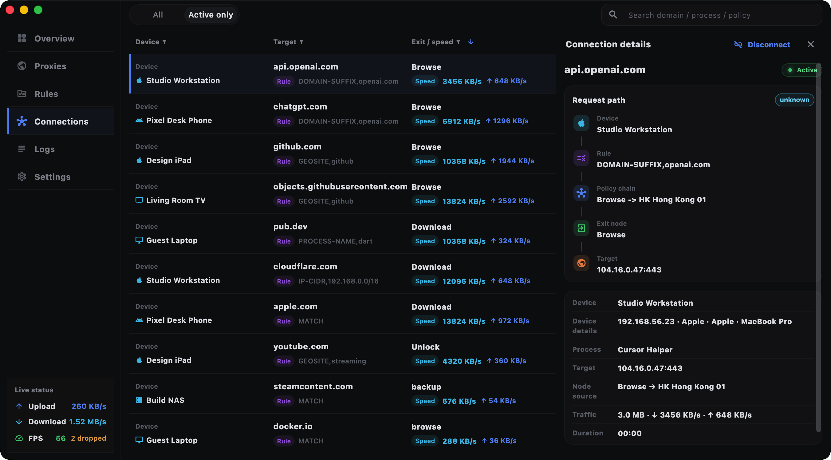Click the FPS gauge icon
831x460 pixels.
19,438
